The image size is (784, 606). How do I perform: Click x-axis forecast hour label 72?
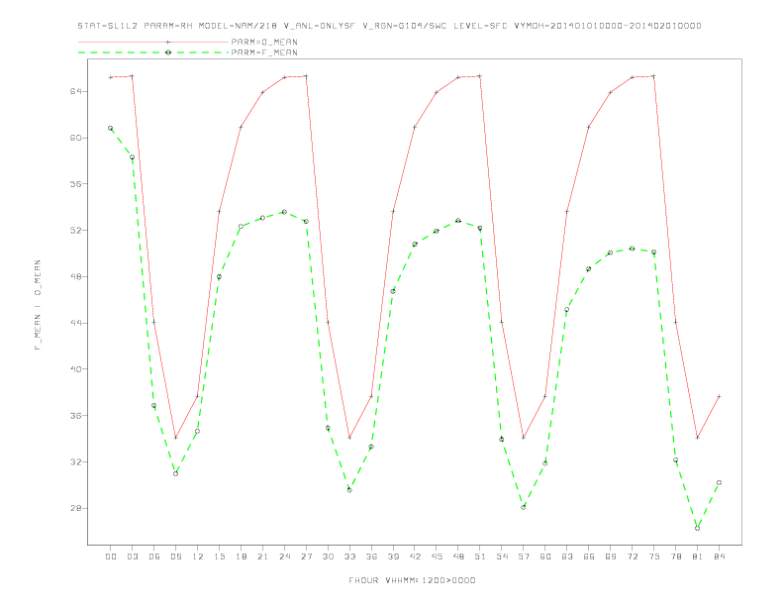point(632,556)
